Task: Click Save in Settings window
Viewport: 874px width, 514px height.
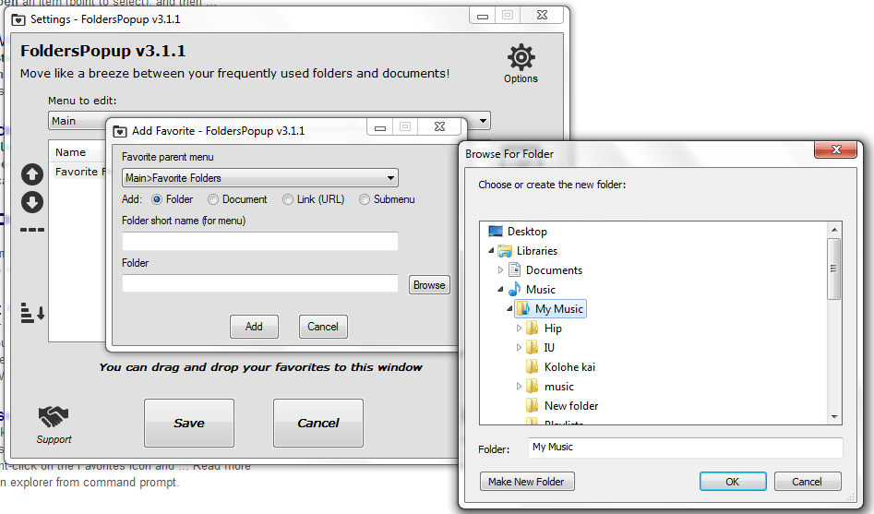Action: tap(189, 424)
